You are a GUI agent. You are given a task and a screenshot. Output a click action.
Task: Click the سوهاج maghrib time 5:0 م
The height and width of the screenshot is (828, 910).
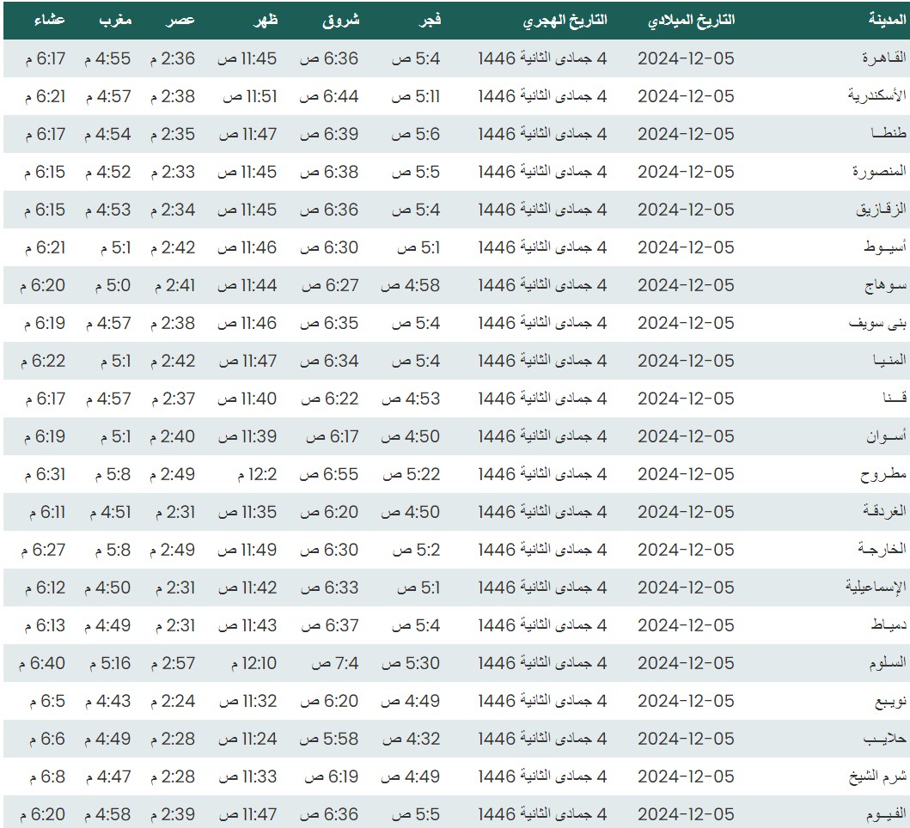(x=107, y=285)
